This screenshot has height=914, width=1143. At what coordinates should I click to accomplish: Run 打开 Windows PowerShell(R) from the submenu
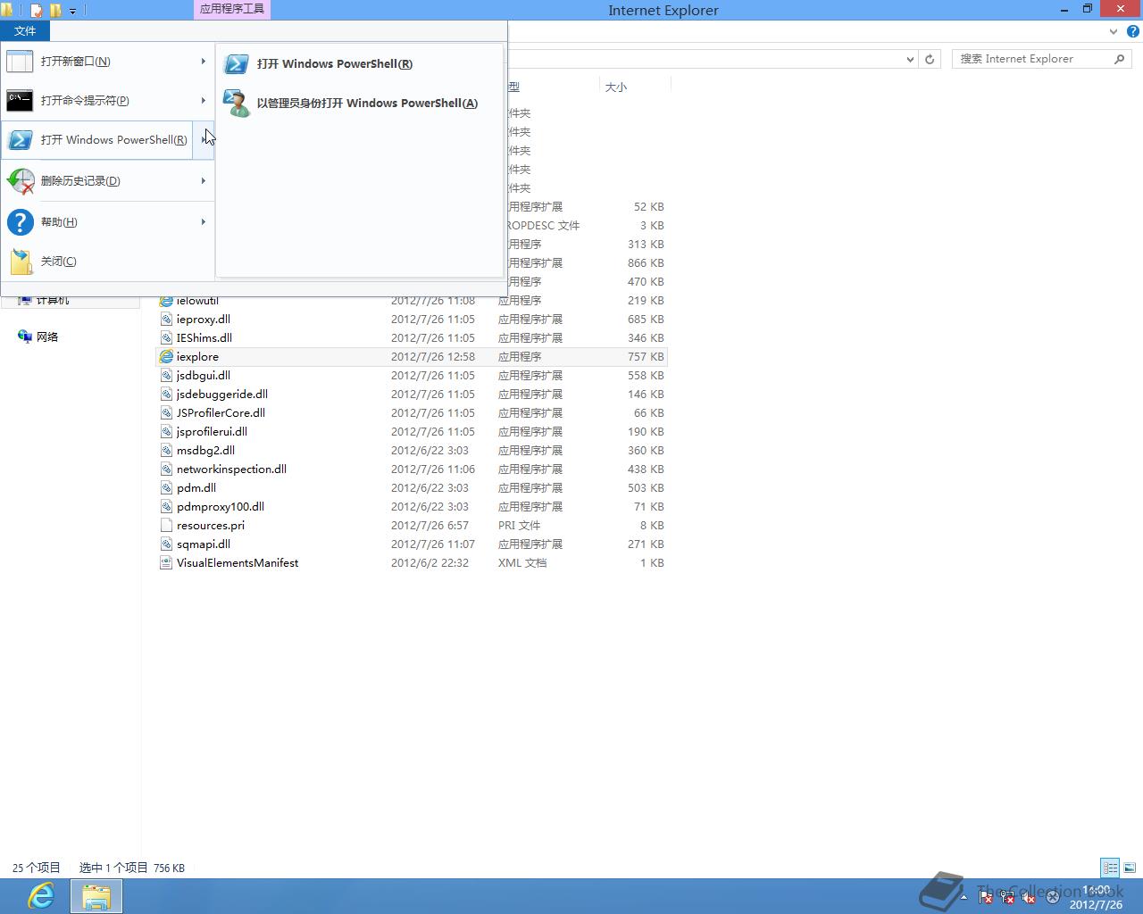pyautogui.click(x=359, y=64)
